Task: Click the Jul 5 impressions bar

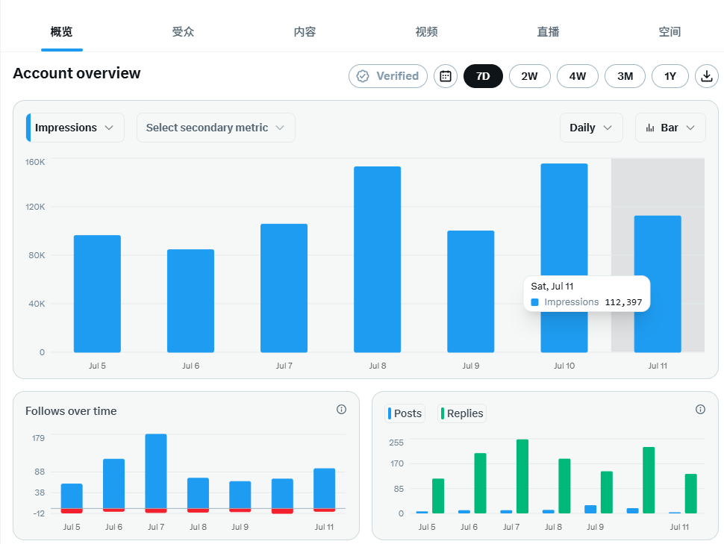Action: tap(98, 294)
